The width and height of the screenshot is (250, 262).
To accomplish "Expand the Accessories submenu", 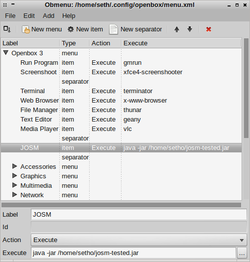I will [15, 166].
